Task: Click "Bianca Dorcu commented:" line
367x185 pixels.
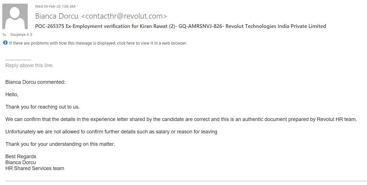Action: click(35, 82)
